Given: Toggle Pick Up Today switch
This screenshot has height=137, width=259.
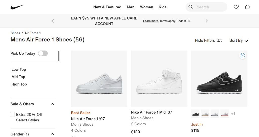Looking at the screenshot, I should point(43,53).
